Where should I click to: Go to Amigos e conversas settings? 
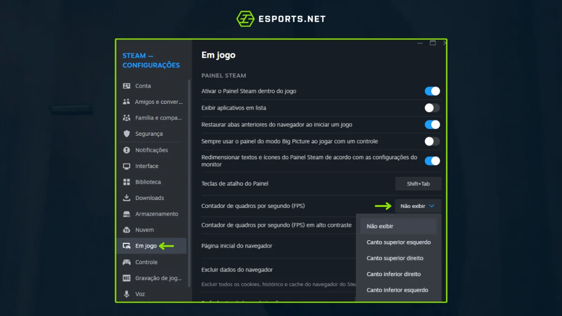click(x=152, y=102)
